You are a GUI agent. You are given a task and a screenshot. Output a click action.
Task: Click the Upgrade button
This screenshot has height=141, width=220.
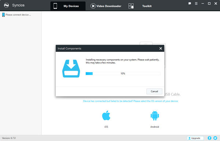click(x=195, y=138)
